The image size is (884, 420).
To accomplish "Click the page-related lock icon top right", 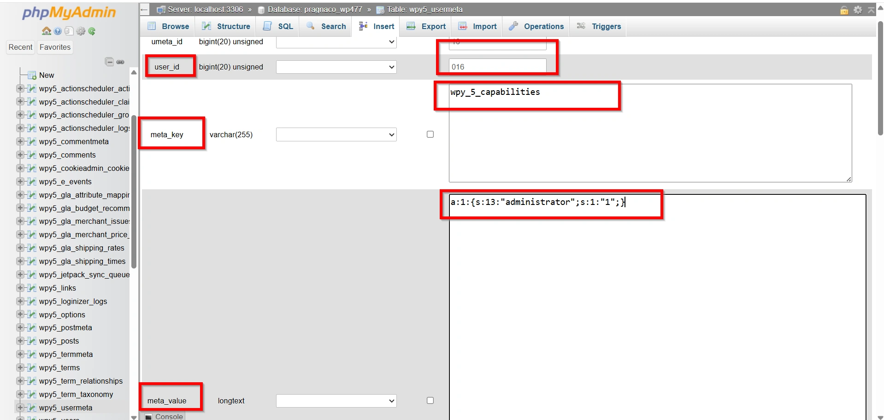I will click(844, 10).
